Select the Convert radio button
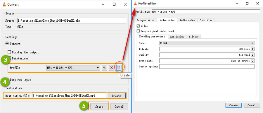 [7, 44]
